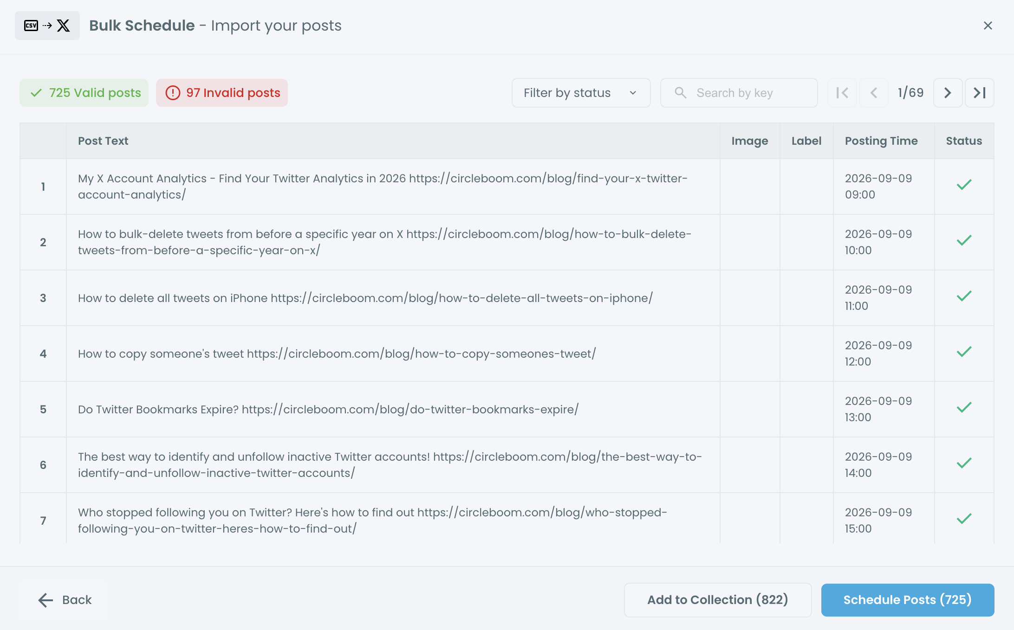Screen dimensions: 1014x630
Task: Click the Status column header
Action: coord(964,141)
